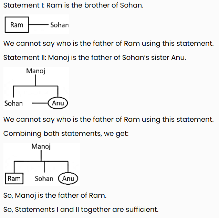The image size is (219, 218).
Task: Click the final sufficiency conclusion sentence
Action: (x=81, y=209)
